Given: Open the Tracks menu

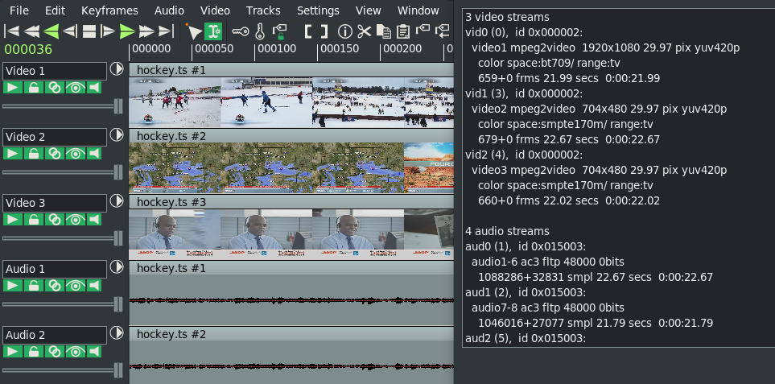Looking at the screenshot, I should [x=263, y=10].
